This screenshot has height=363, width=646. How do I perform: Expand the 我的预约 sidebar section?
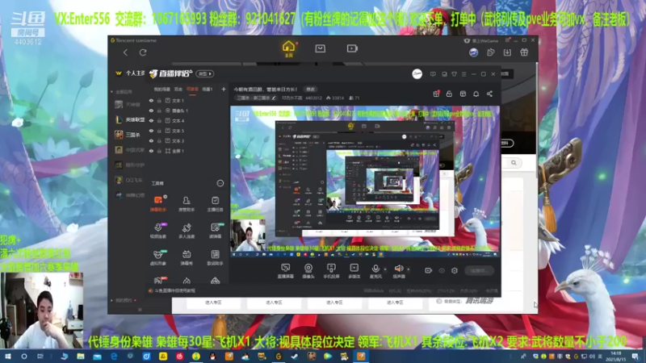point(111,300)
